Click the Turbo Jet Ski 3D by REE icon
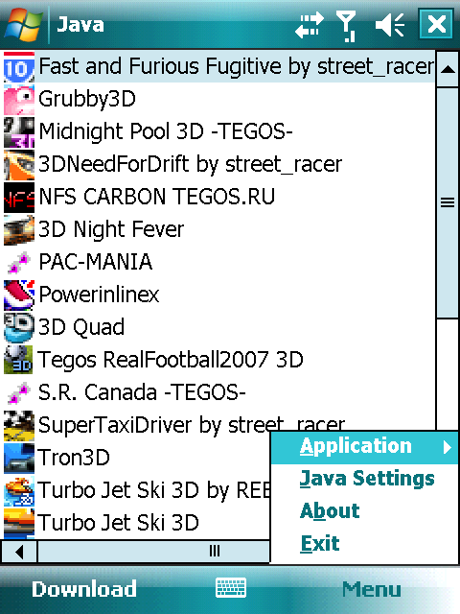Viewport: 460px width, 614px height. pyautogui.click(x=19, y=491)
